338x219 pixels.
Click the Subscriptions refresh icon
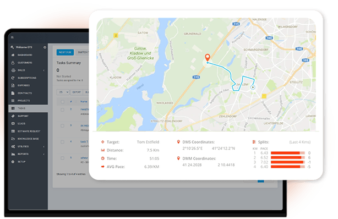[x=13, y=78]
